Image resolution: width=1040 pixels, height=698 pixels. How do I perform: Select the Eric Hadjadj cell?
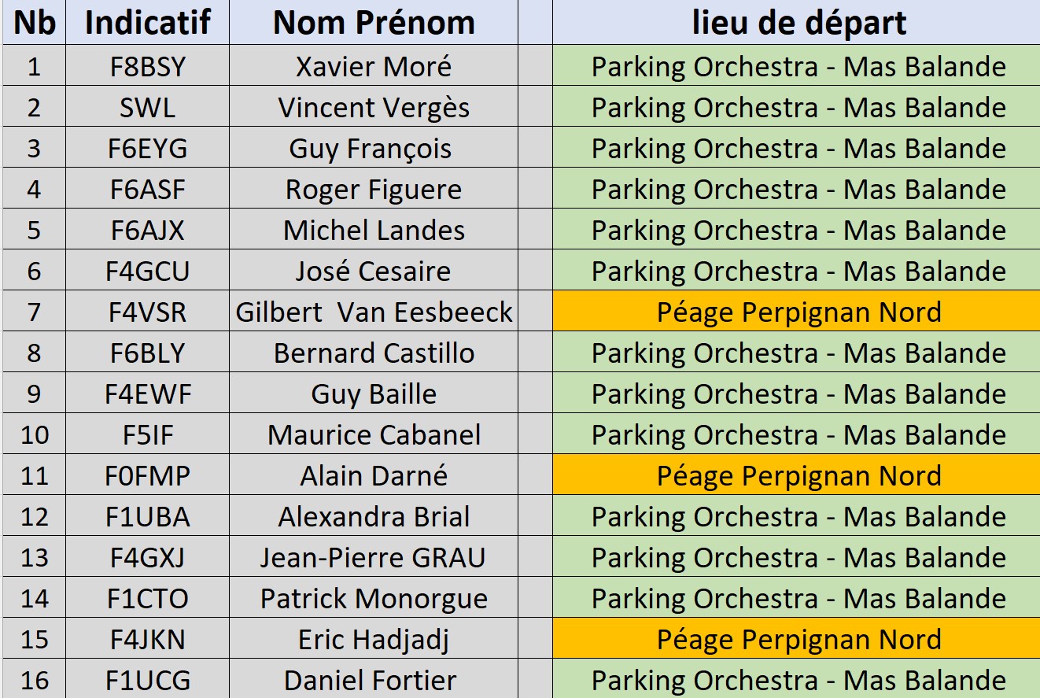374,639
